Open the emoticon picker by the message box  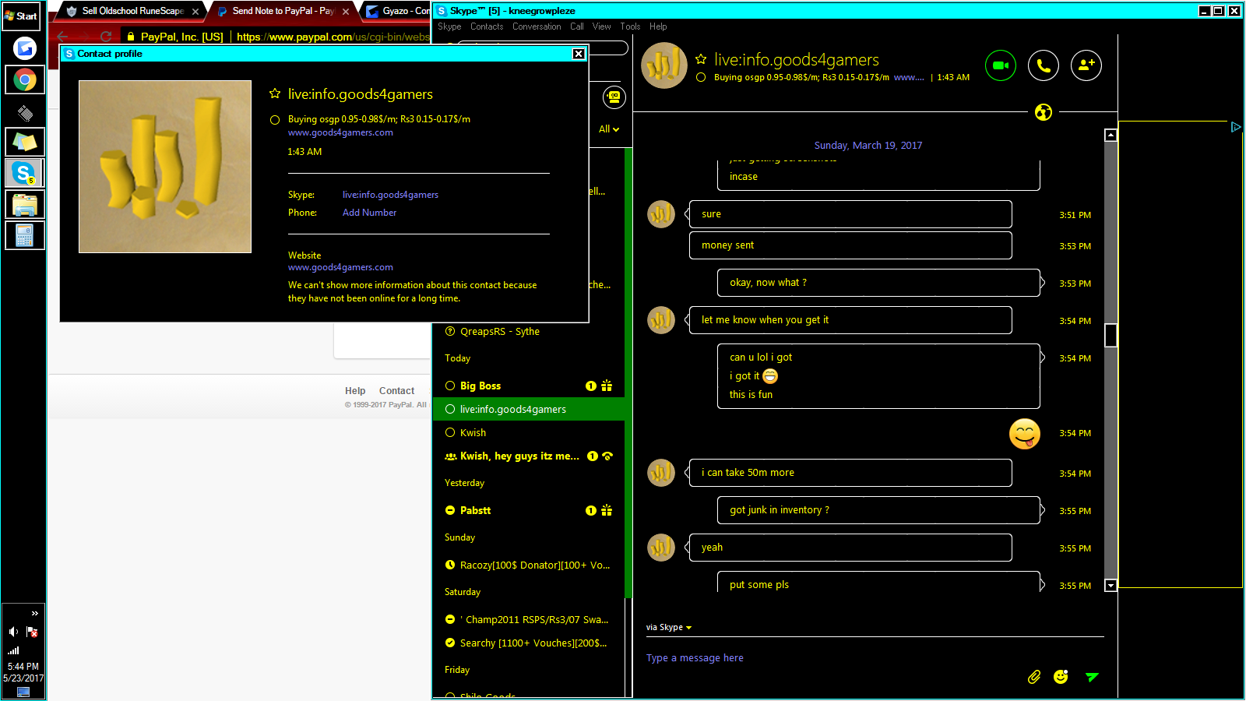(x=1061, y=677)
